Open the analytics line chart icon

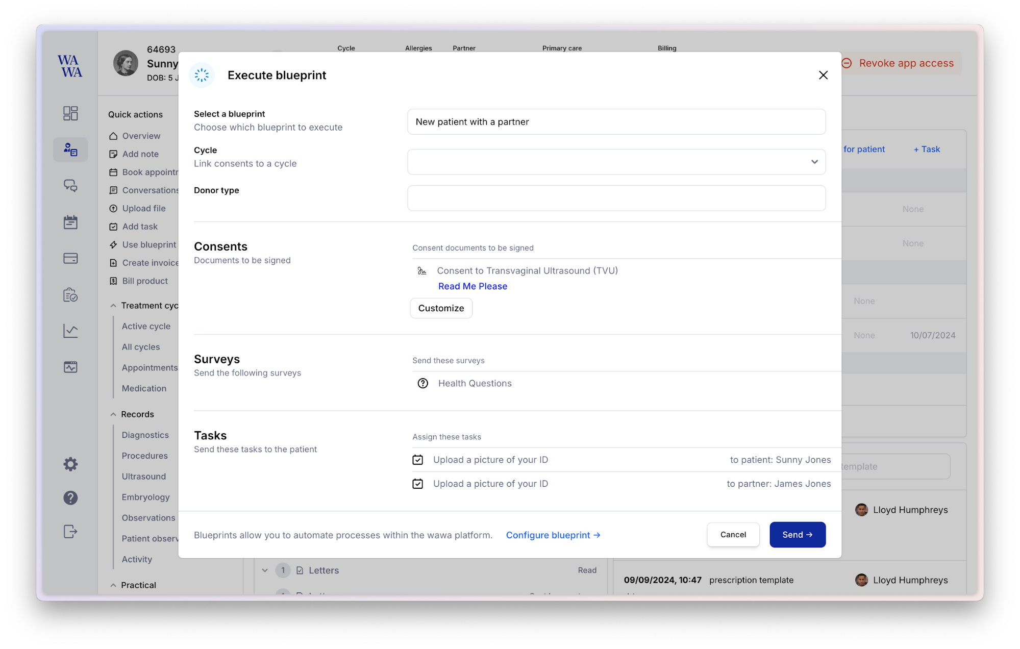[x=70, y=331]
